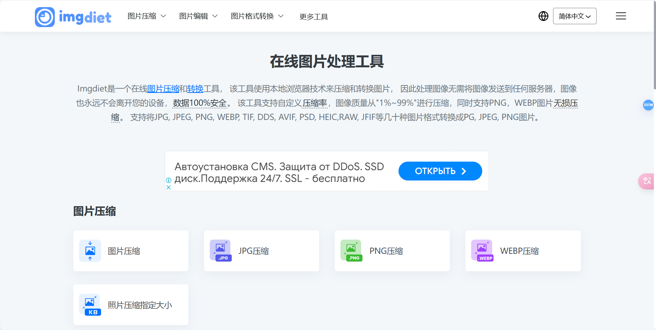Screen dimensions: 656x330
Task: Click the ad info circle icon
Action: pos(169,181)
